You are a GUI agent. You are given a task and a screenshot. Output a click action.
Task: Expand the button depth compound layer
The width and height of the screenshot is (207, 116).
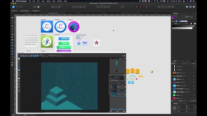point(172,89)
